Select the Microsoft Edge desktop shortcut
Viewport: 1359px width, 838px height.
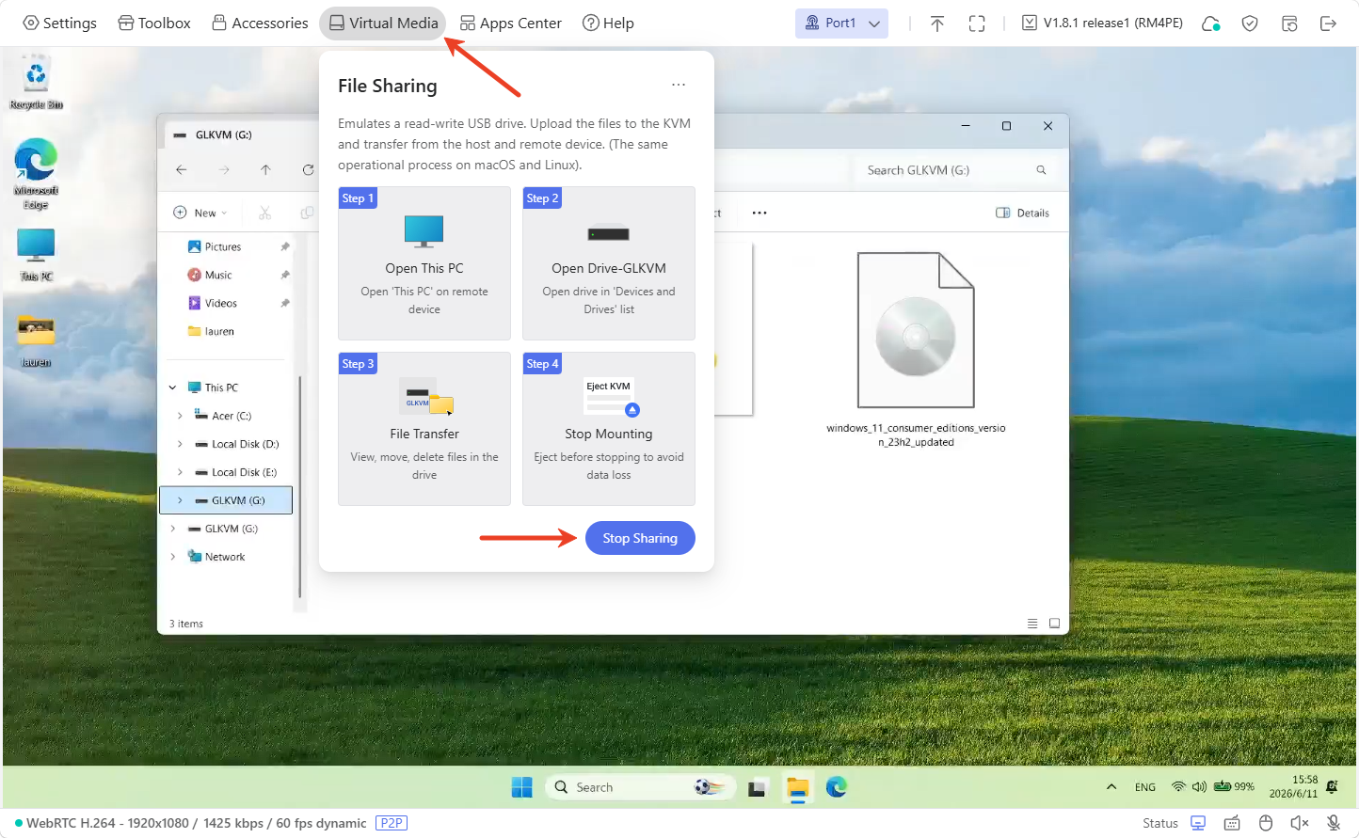point(36,174)
